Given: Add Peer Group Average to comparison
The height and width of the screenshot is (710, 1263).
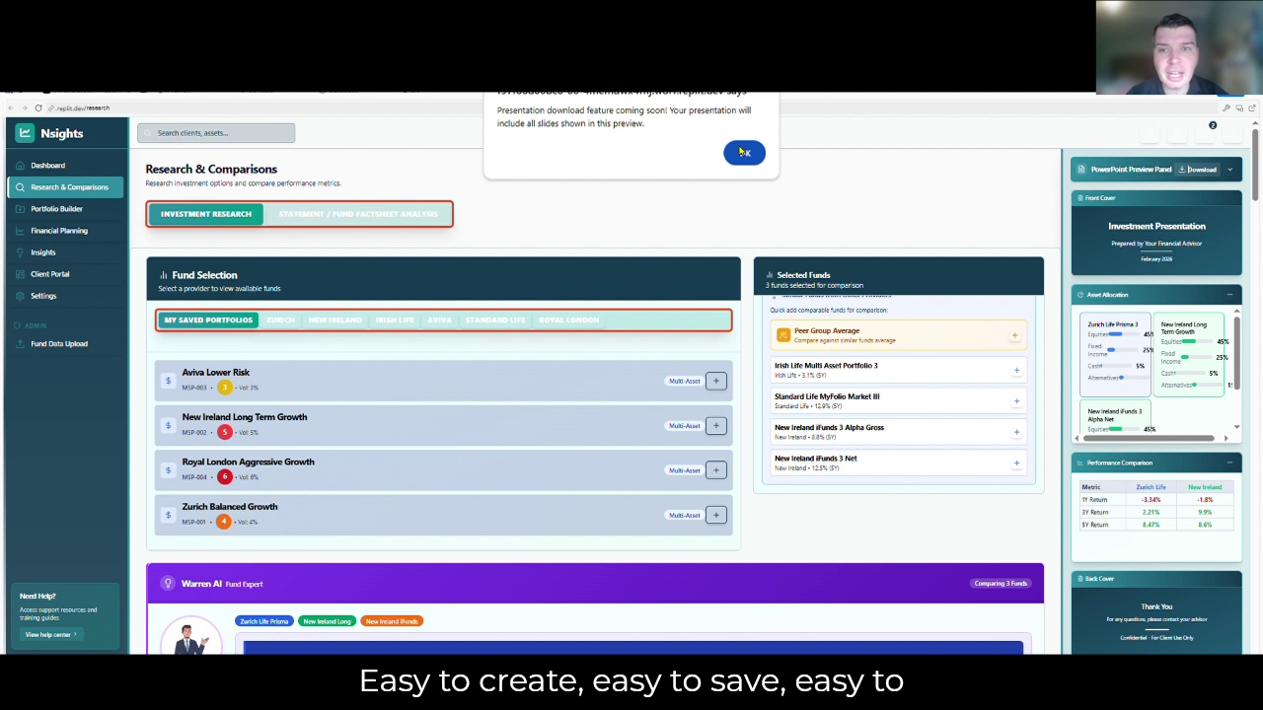Looking at the screenshot, I should (x=1014, y=336).
